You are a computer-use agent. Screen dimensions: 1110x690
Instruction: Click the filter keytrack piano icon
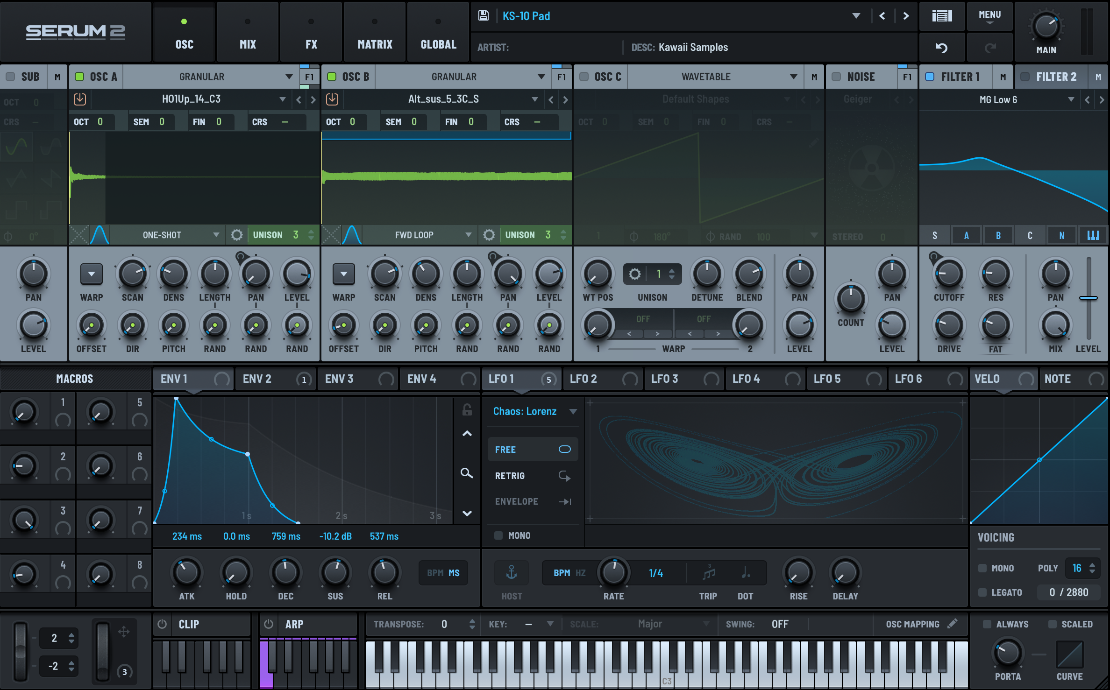pyautogui.click(x=1093, y=235)
